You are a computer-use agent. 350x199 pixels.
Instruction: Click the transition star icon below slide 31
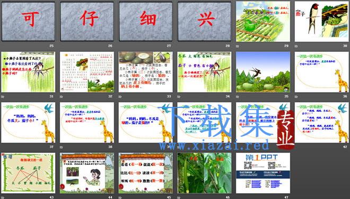[3, 97]
